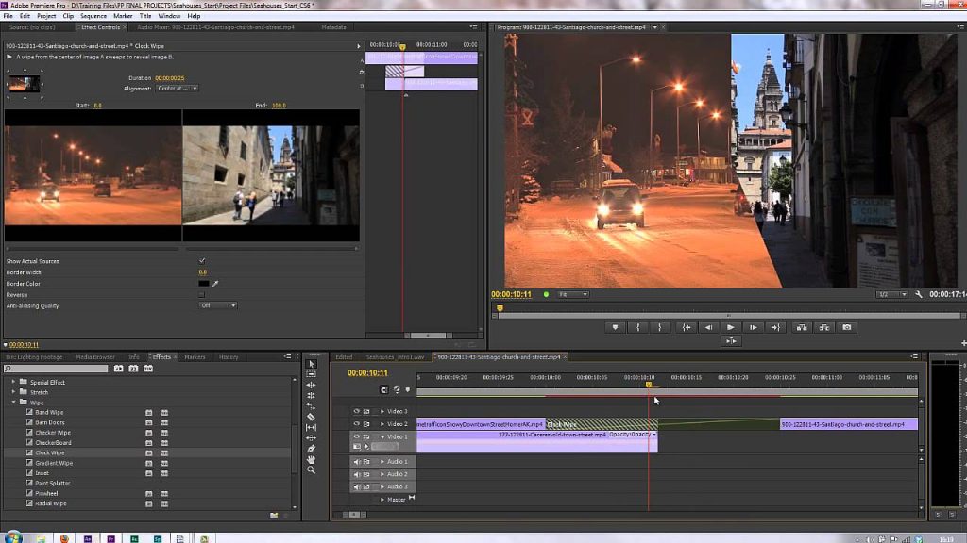Click the Add Marker button in Program Monitor
Viewport: 967px width, 543px height.
(x=616, y=327)
